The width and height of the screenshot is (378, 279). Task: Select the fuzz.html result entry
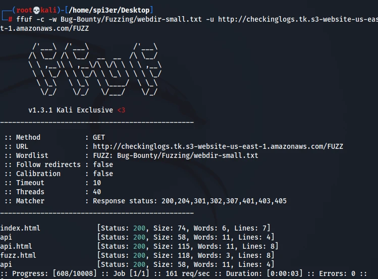[x=18, y=255]
